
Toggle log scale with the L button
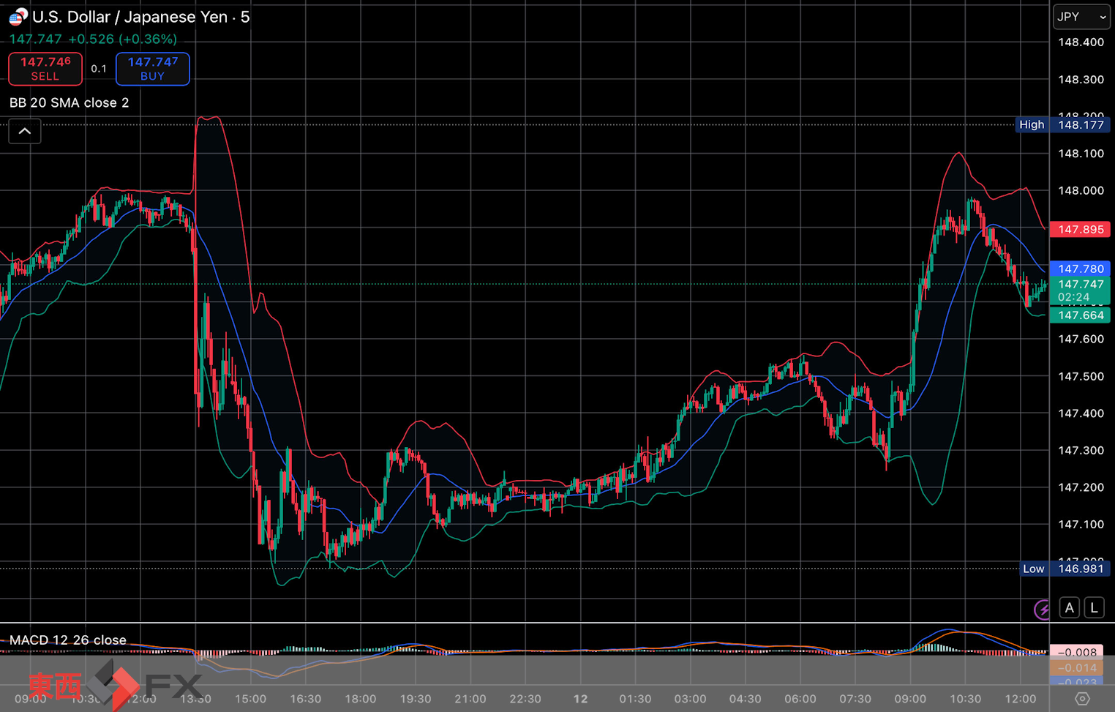(1094, 607)
